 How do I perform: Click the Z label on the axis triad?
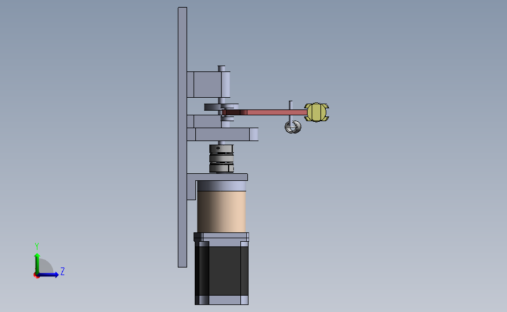pyautogui.click(x=63, y=271)
